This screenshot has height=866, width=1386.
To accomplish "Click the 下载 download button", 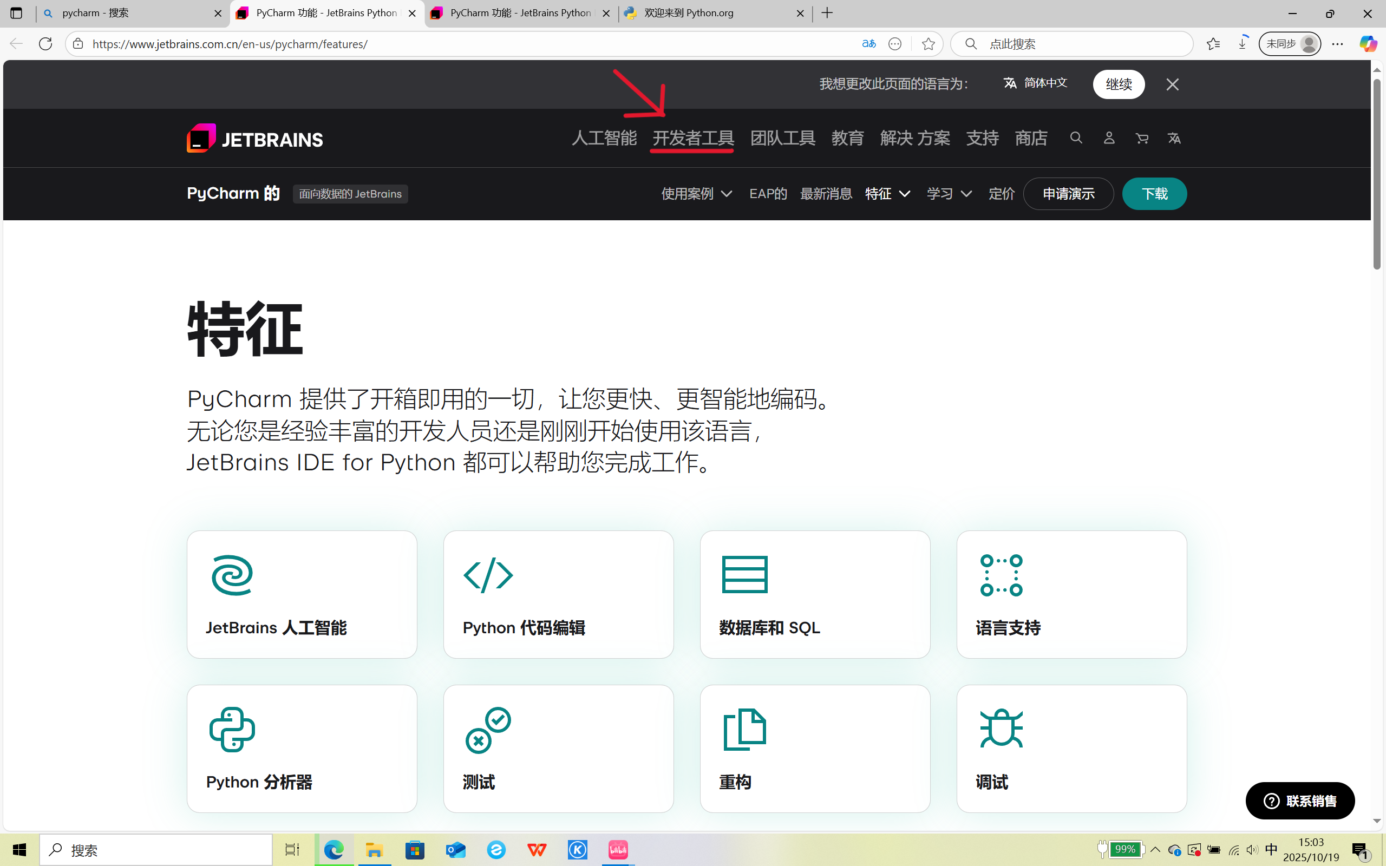I will tap(1154, 194).
